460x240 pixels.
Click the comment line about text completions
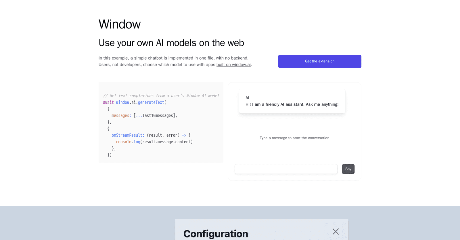click(161, 96)
